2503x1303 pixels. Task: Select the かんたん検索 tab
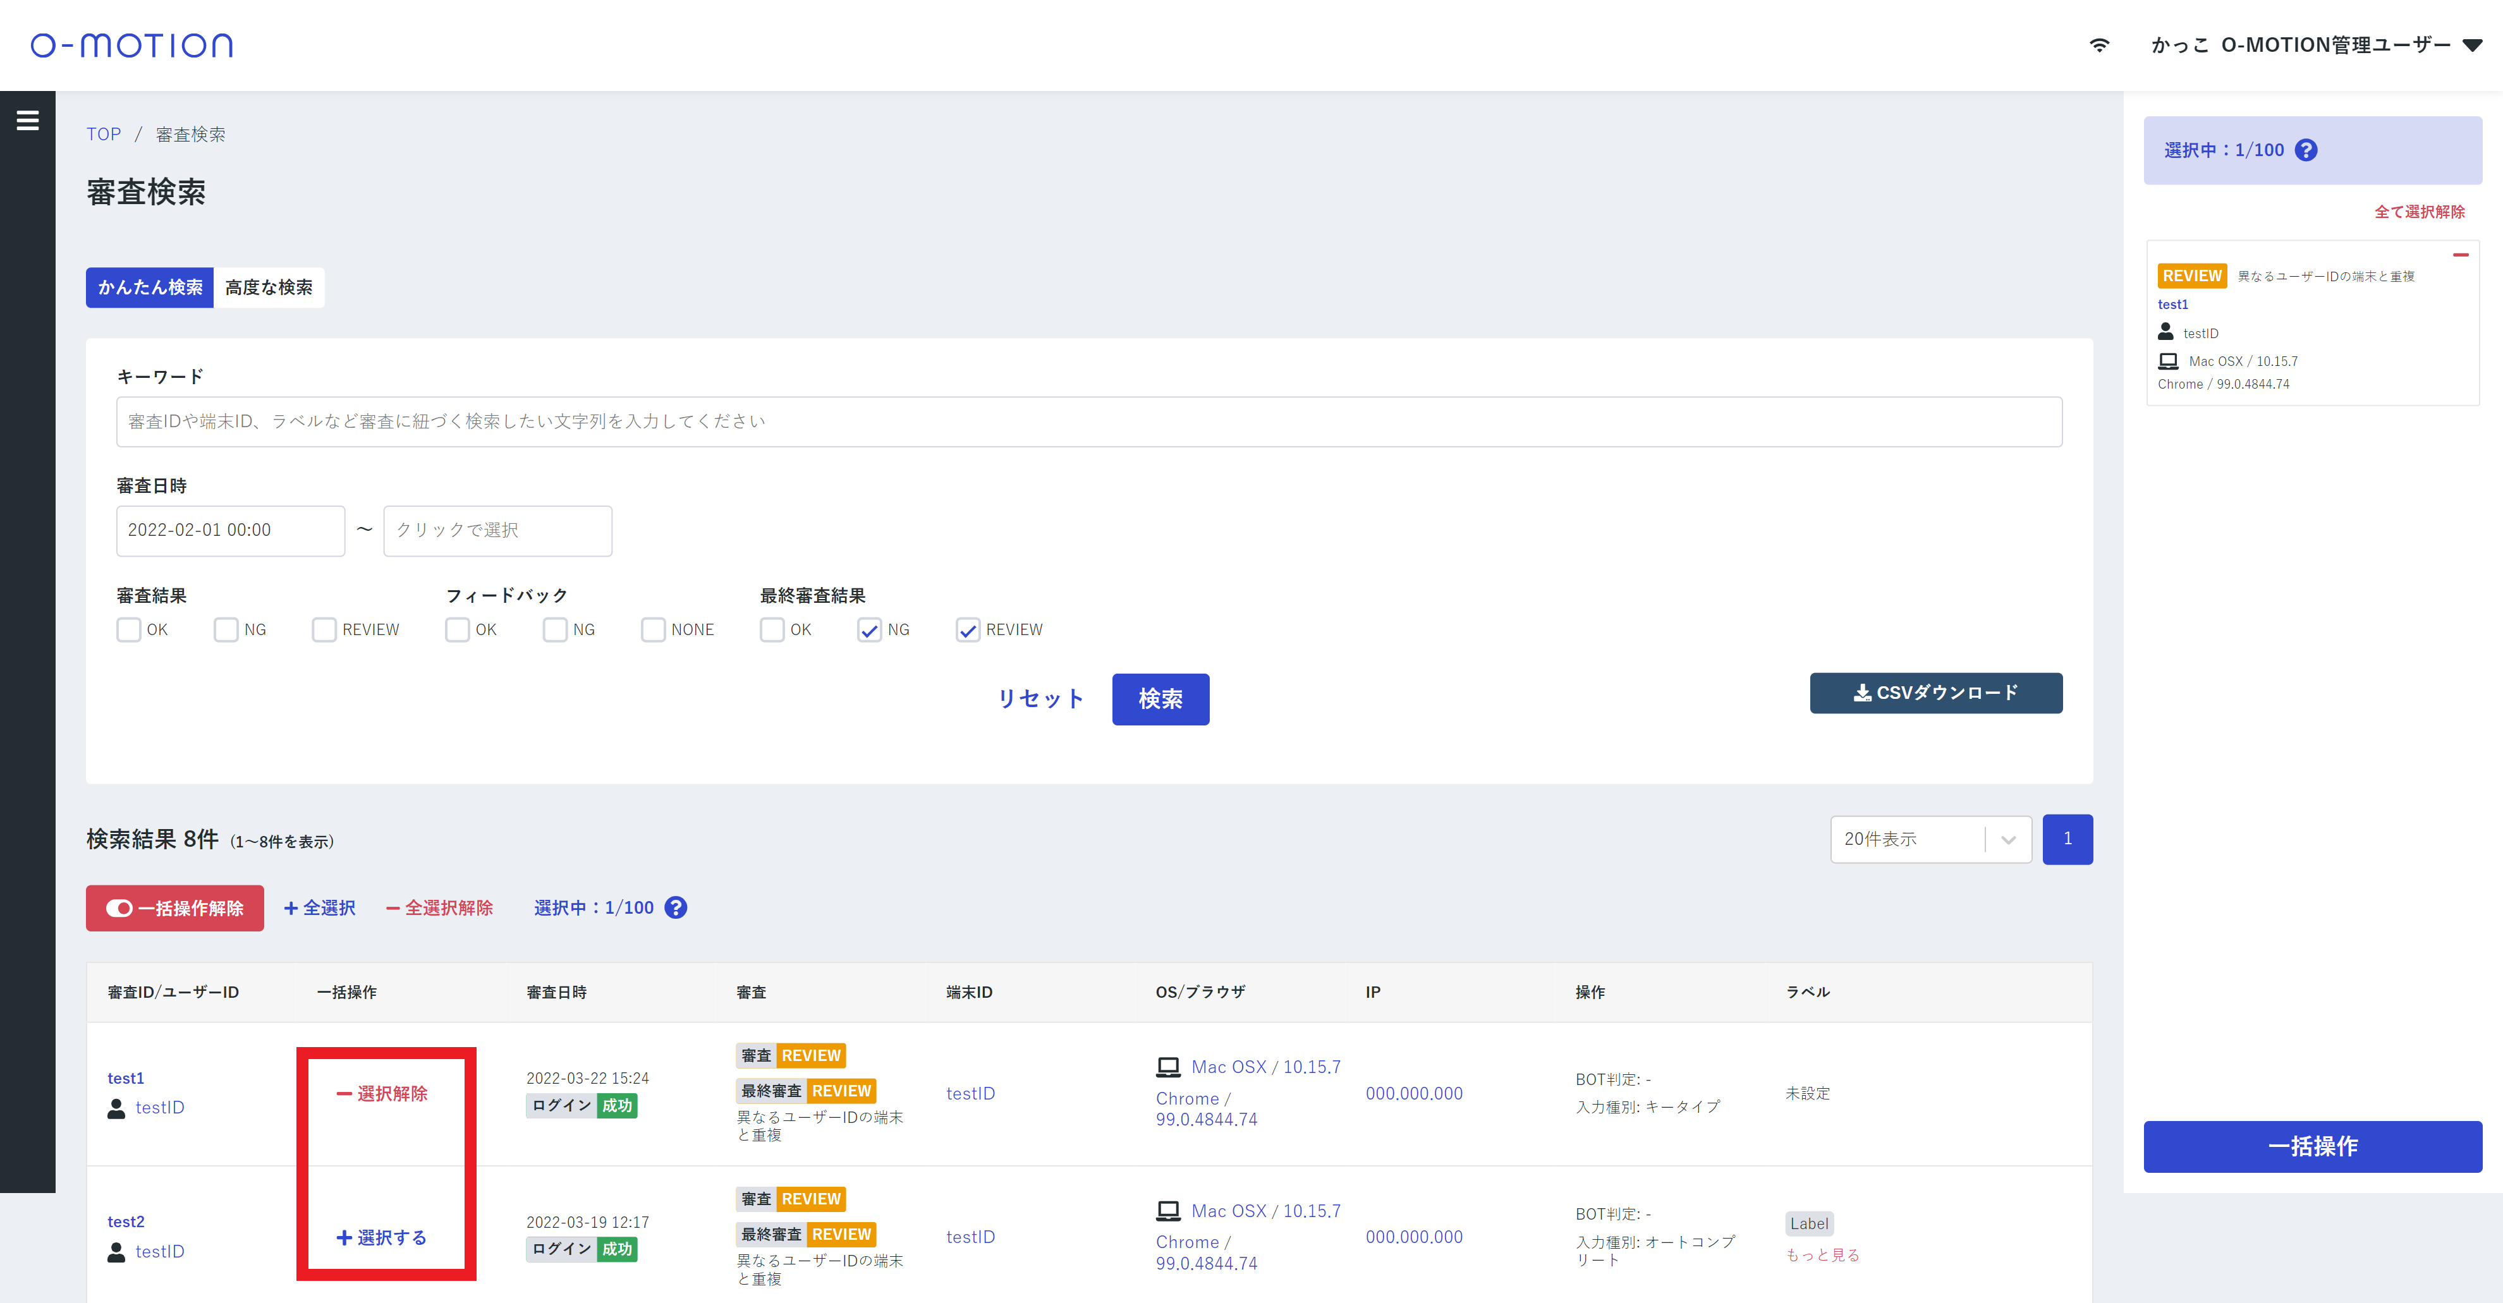150,288
